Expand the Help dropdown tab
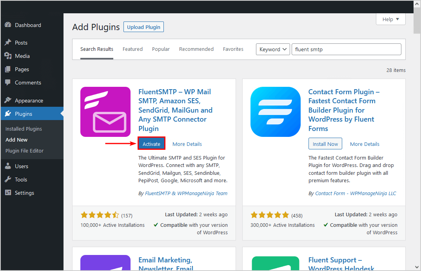 point(391,19)
